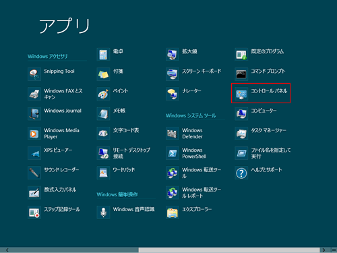Click the Windows 簡単操作 group header
This screenshot has height=253, width=337.
[x=117, y=194]
